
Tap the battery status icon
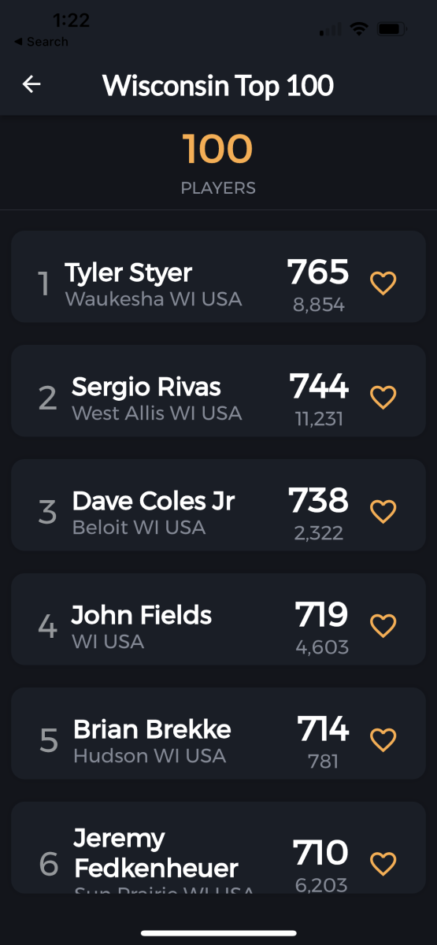pyautogui.click(x=391, y=29)
